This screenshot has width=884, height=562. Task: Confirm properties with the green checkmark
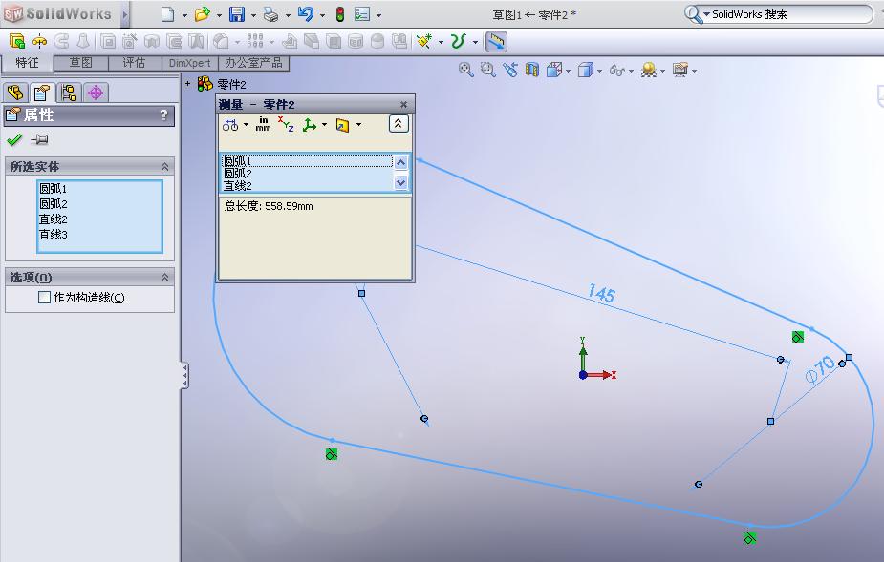14,139
